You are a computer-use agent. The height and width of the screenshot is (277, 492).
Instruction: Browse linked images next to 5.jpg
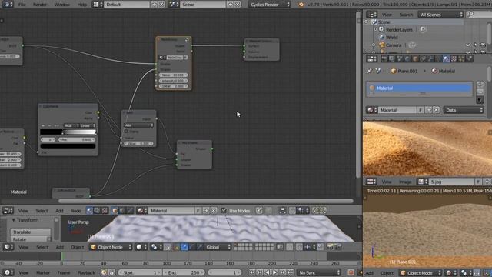tap(422, 182)
